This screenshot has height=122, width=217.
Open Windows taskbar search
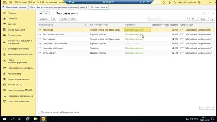pyautogui.click(x=12, y=119)
